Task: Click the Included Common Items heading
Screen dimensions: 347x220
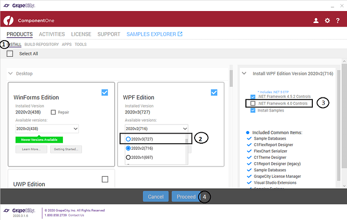Action: click(x=277, y=133)
